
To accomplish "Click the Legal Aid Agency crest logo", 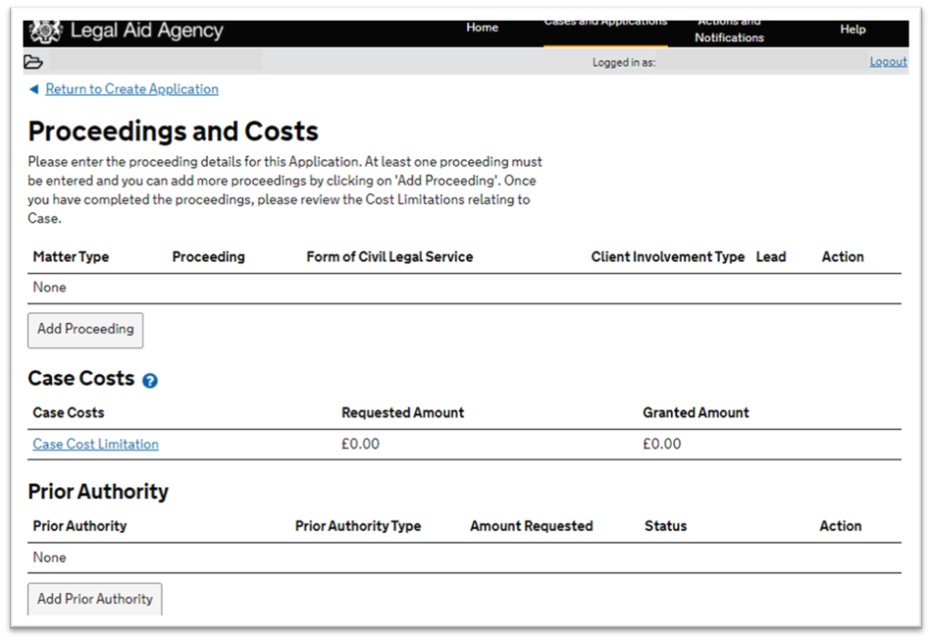I will click(45, 32).
